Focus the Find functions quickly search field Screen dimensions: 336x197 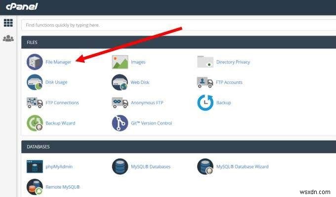178,25
